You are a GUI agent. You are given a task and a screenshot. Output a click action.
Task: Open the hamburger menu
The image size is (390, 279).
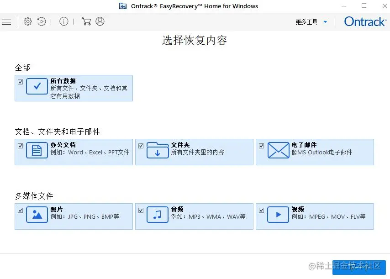click(6, 22)
